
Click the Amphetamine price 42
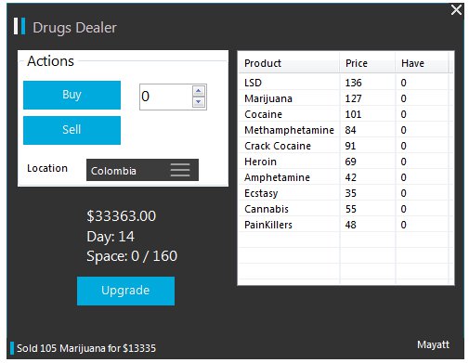pyautogui.click(x=350, y=177)
